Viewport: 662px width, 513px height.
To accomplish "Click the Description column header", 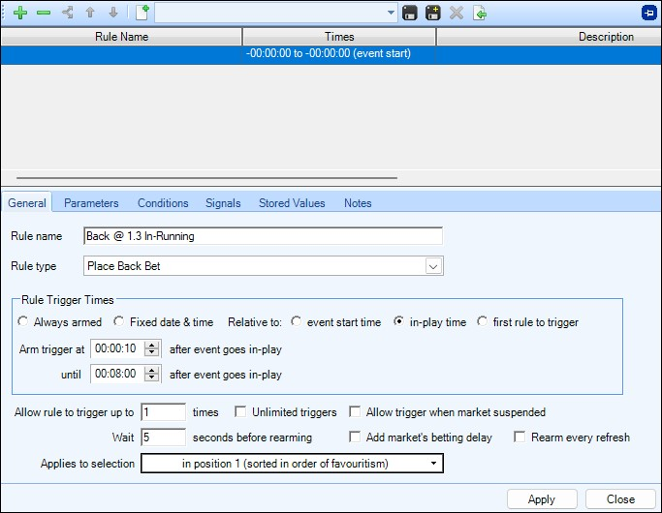I will pyautogui.click(x=549, y=37).
